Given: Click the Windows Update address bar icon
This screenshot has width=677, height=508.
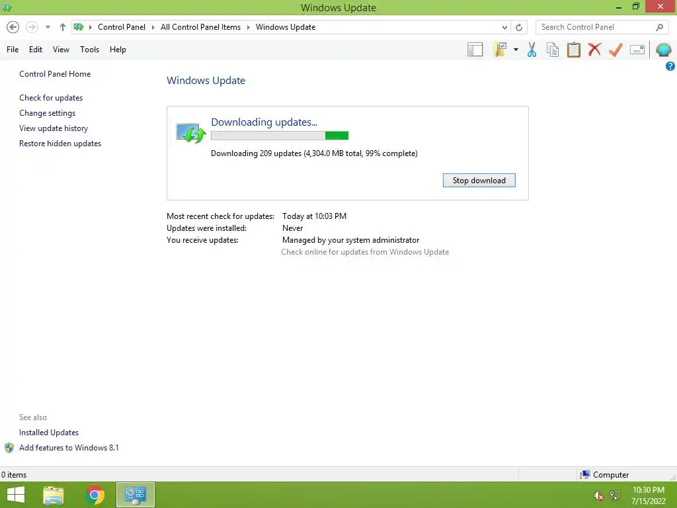Looking at the screenshot, I should pyautogui.click(x=79, y=26).
